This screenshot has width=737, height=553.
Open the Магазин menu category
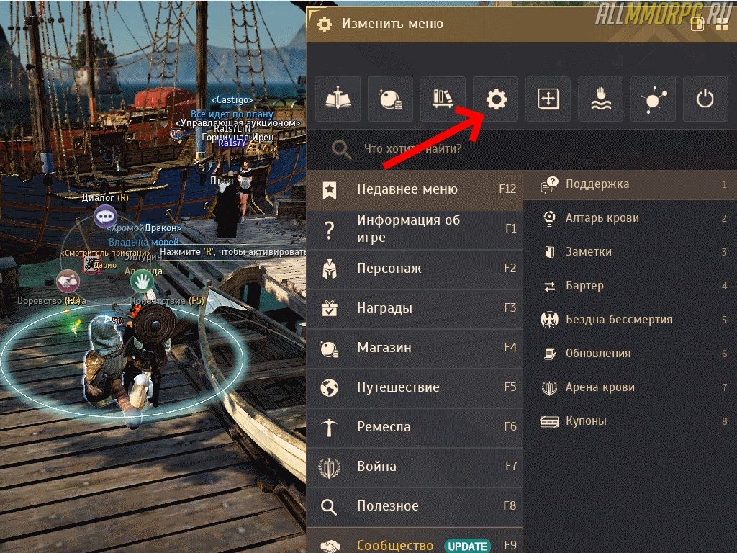[415, 348]
